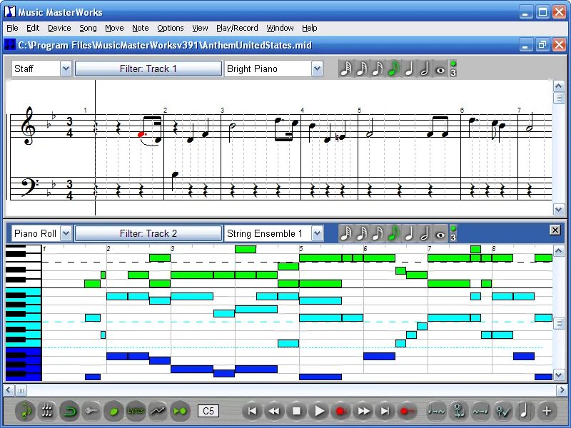The image size is (571, 428).
Task: Click the stop button
Action: click(x=296, y=412)
